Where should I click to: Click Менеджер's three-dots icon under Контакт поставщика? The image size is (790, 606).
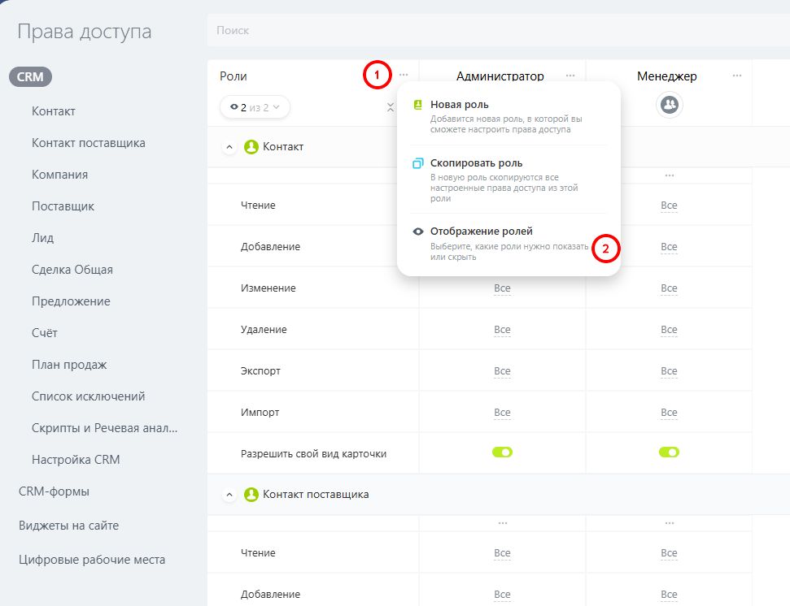[x=669, y=523]
